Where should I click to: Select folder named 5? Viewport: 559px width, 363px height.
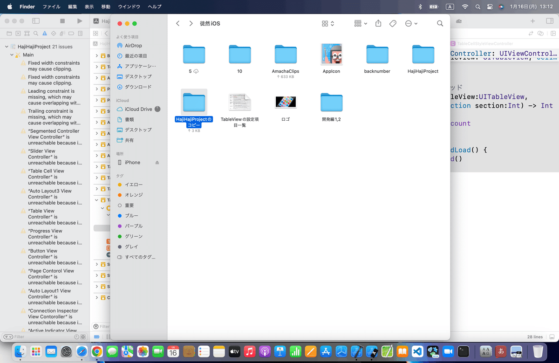click(x=194, y=55)
